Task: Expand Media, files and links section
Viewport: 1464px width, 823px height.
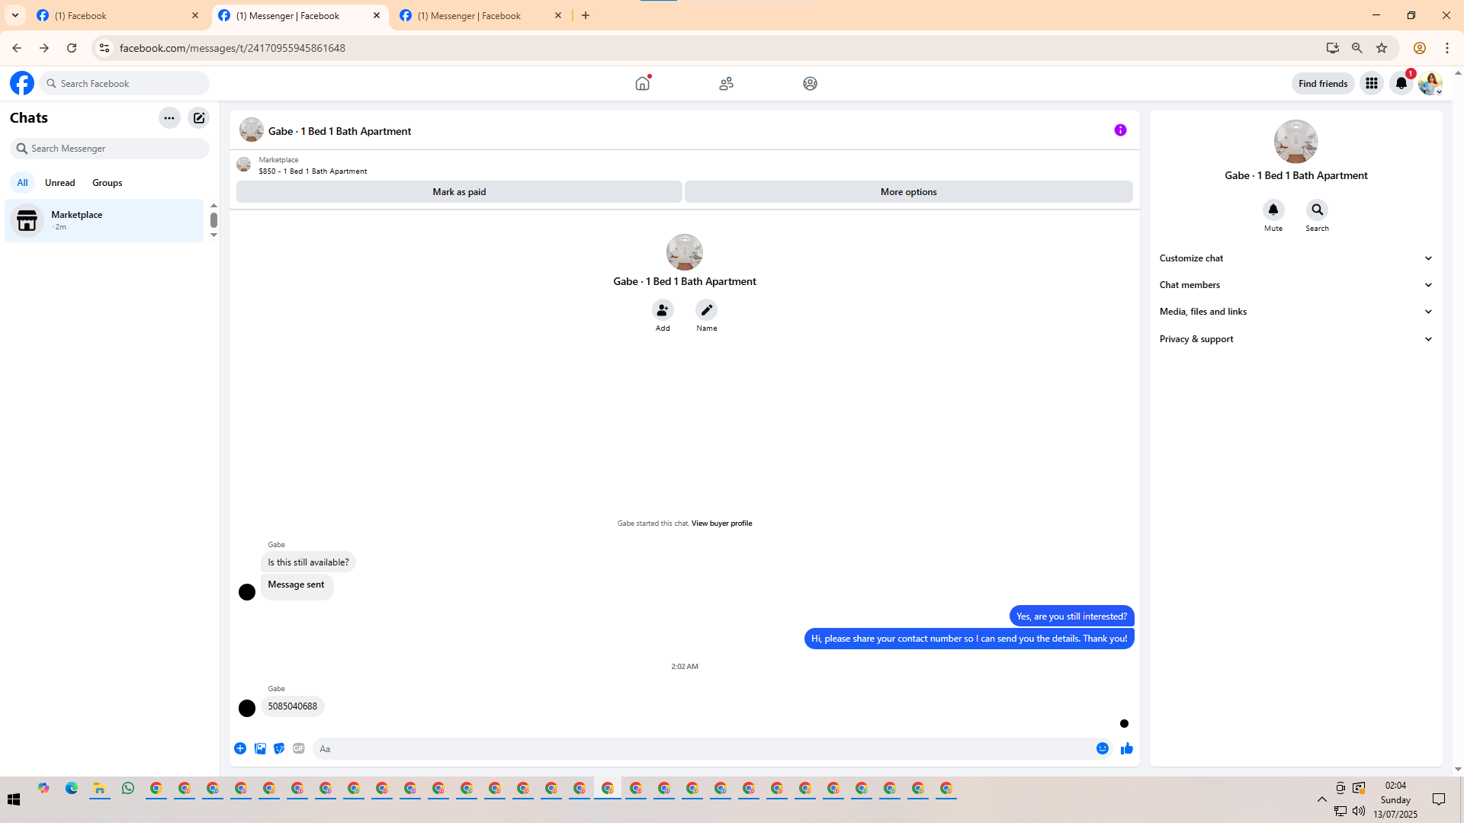Action: coord(1295,312)
